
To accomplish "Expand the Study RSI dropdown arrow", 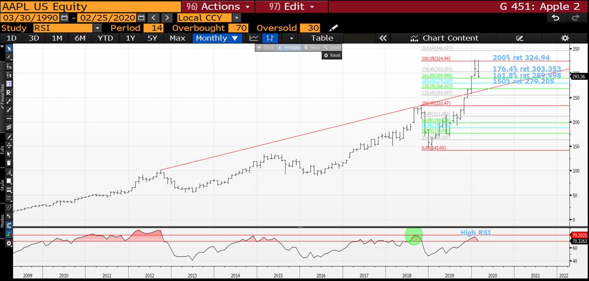I will pos(97,28).
